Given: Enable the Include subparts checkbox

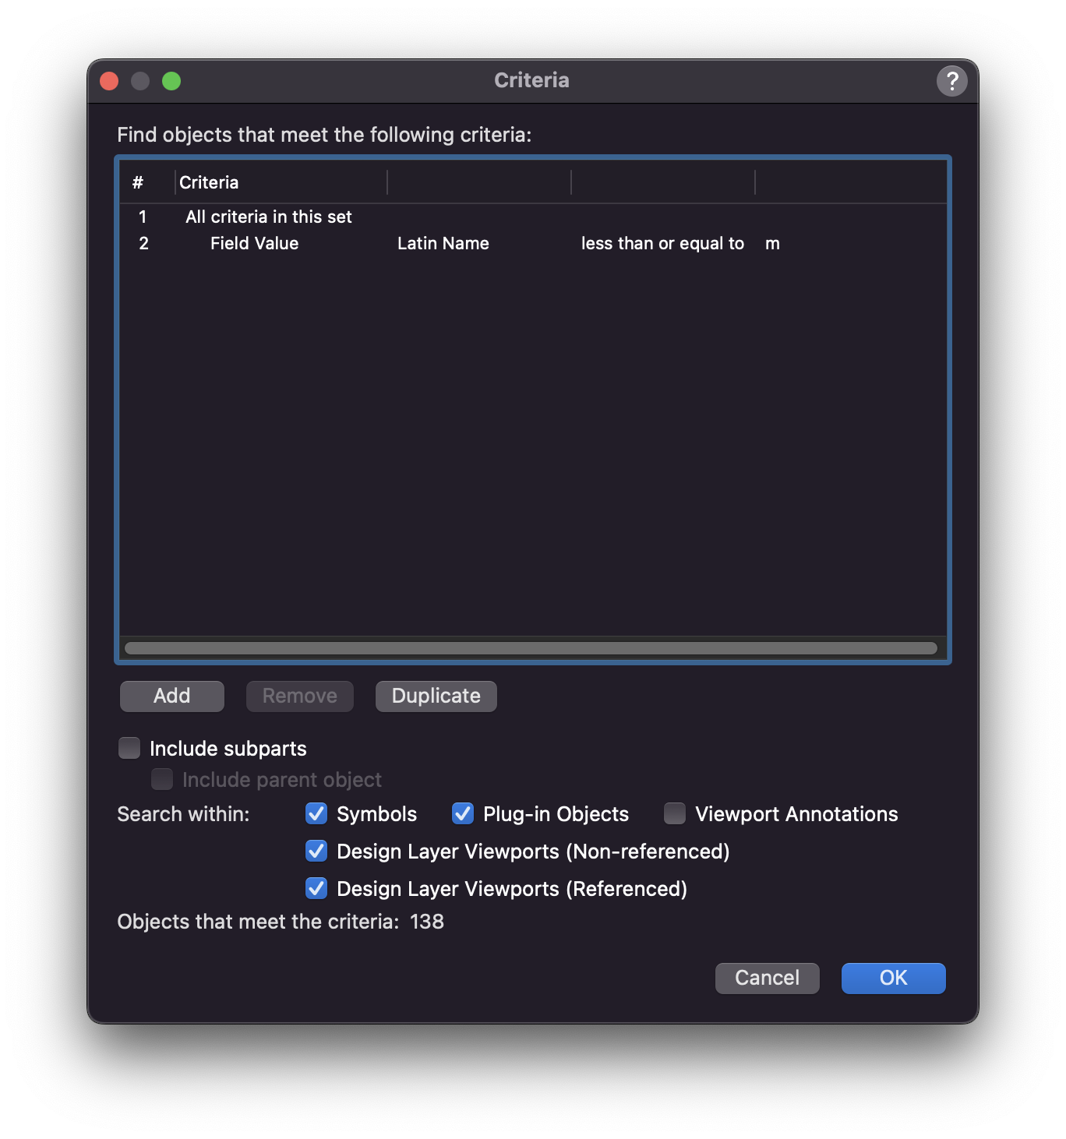Looking at the screenshot, I should coord(129,748).
